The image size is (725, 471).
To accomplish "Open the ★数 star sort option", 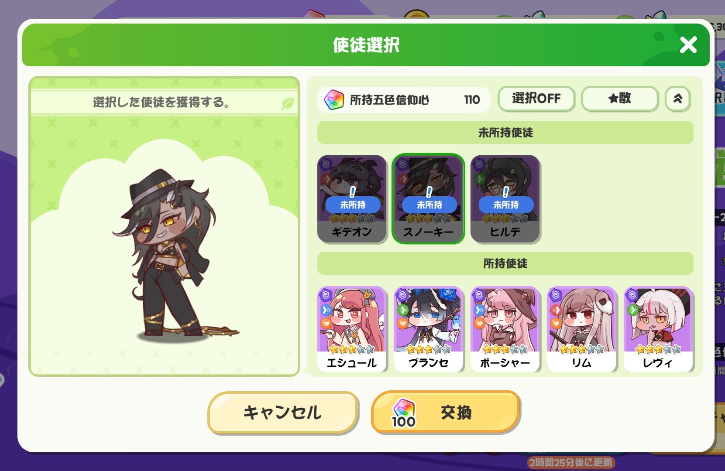I will (x=620, y=99).
